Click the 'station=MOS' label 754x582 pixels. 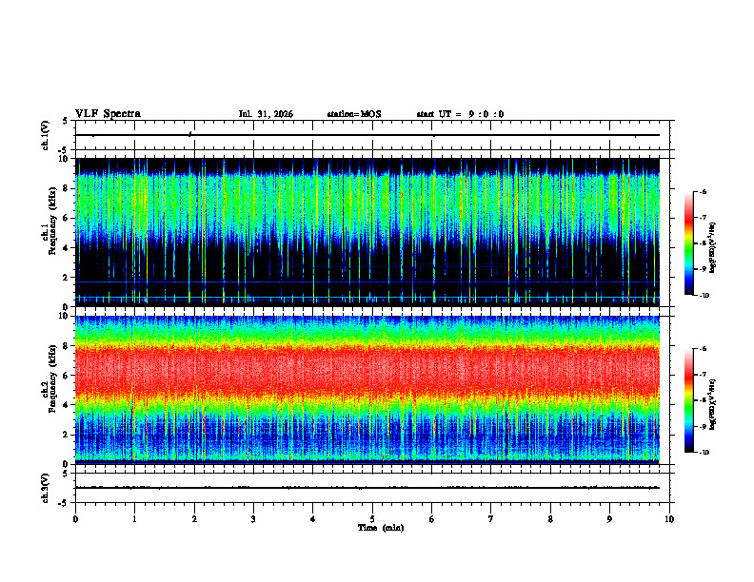pyautogui.click(x=354, y=114)
